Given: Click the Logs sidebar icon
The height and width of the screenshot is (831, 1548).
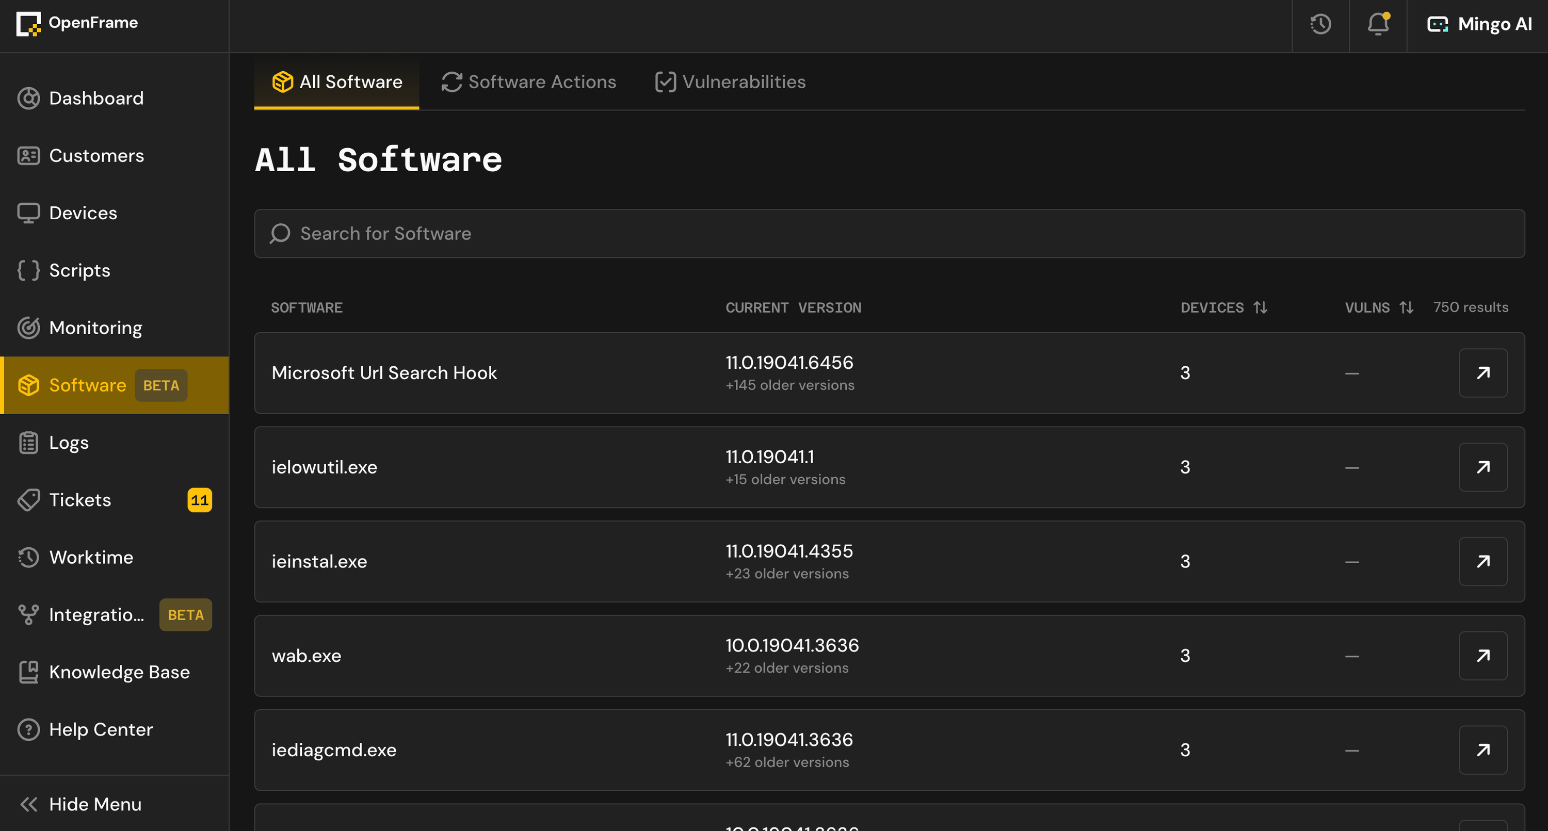Looking at the screenshot, I should [x=28, y=442].
